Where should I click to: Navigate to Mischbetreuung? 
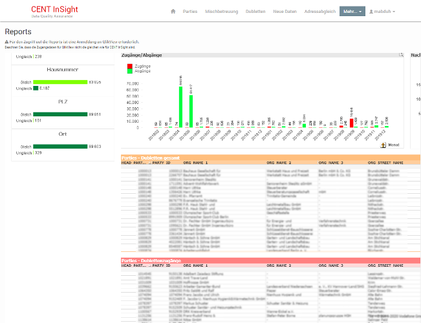(221, 12)
